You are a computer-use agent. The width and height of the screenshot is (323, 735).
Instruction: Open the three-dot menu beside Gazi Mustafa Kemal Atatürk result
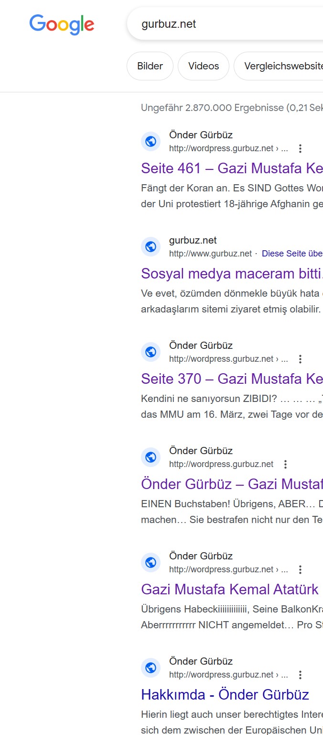click(x=300, y=569)
